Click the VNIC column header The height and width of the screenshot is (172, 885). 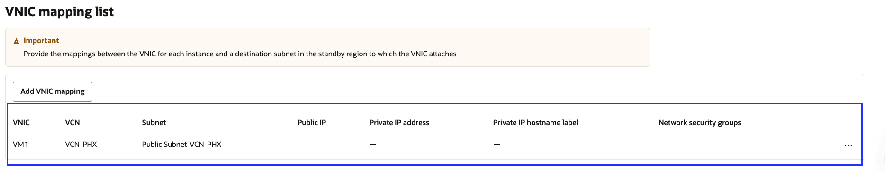coord(21,122)
